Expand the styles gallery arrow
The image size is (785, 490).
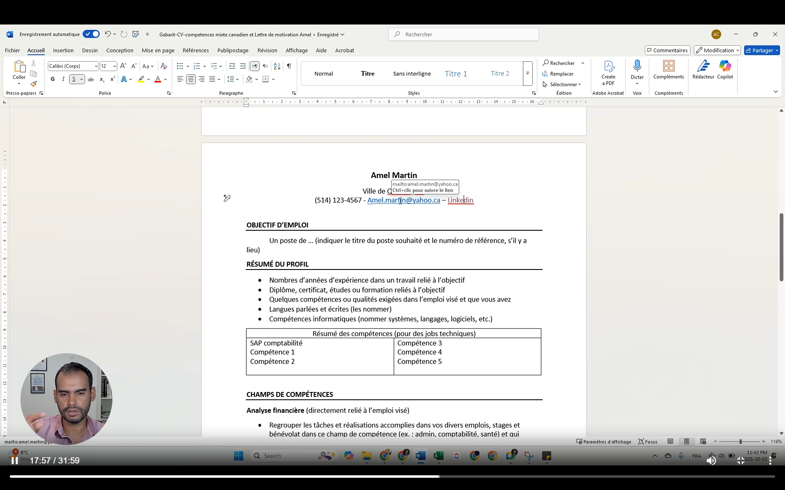pyautogui.click(x=527, y=73)
